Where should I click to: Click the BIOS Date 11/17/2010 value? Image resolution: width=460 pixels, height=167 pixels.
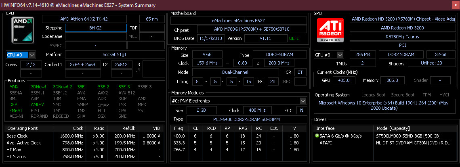[x=211, y=38]
